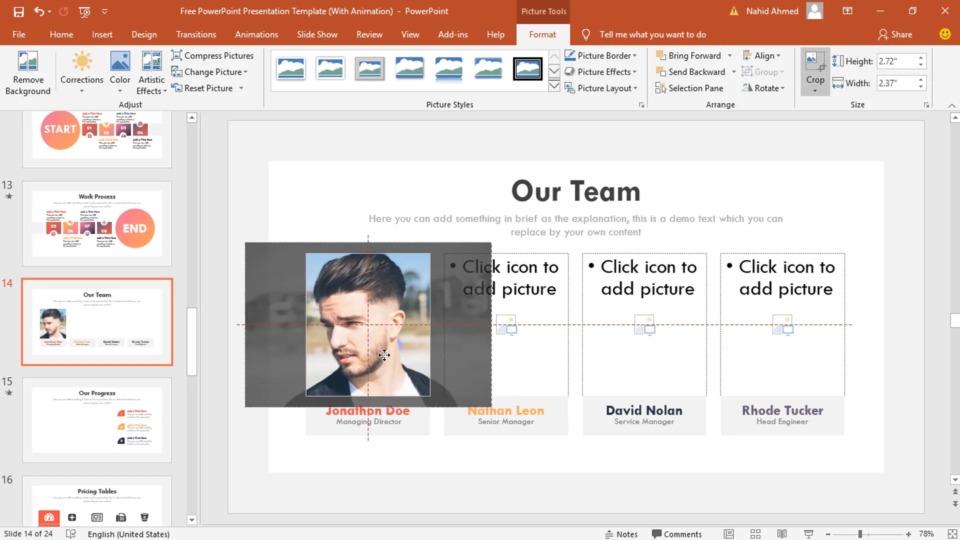Switch to Slide Sorter view
The width and height of the screenshot is (960, 540).
(755, 534)
